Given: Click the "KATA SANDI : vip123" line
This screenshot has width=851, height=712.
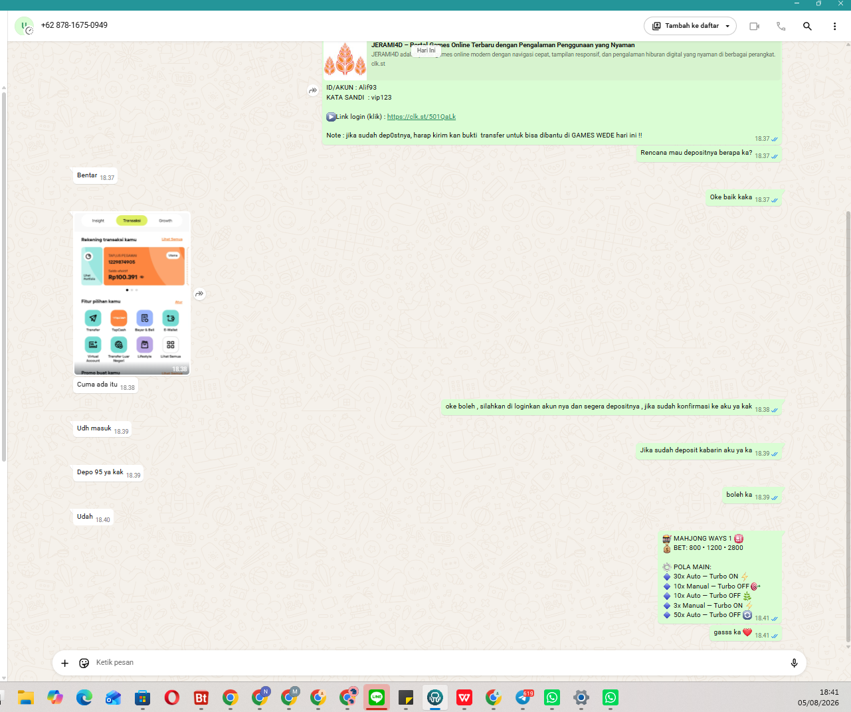Looking at the screenshot, I should (x=359, y=98).
